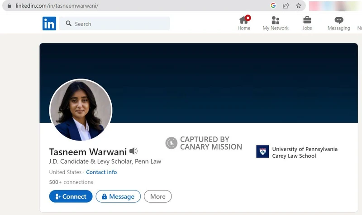Click the Penn Law school logo
The height and width of the screenshot is (215, 362).
tap(262, 151)
